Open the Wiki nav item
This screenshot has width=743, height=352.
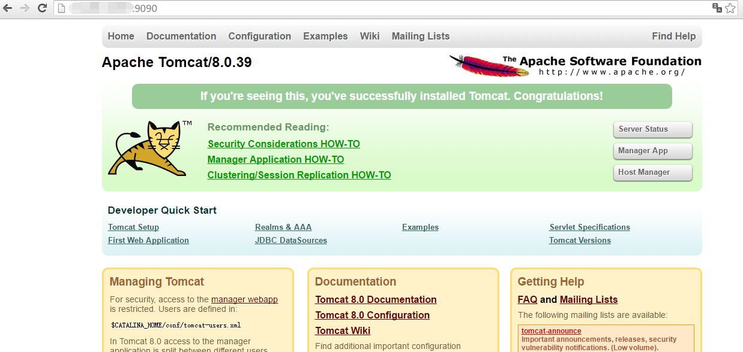click(370, 36)
